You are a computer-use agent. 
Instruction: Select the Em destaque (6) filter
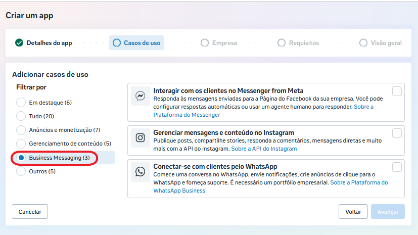pos(21,102)
